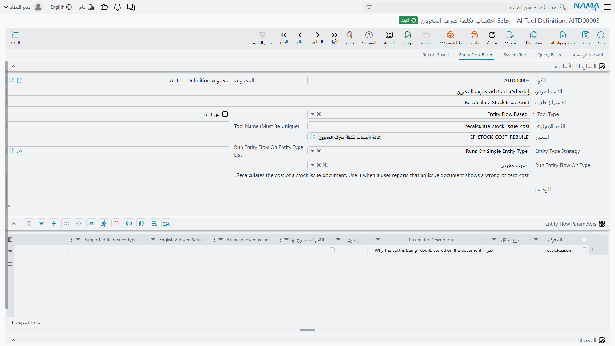
Task: Click the search rows icon in parameters toolbar
Action: (x=166, y=224)
